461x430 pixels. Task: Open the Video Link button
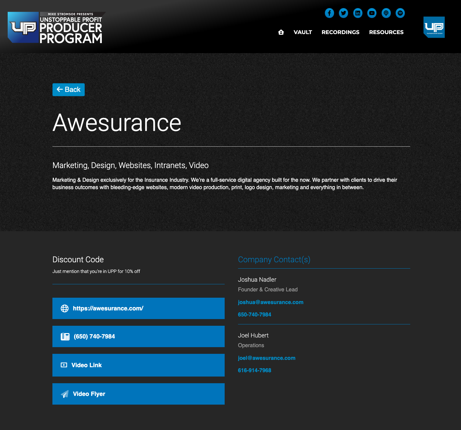coord(139,365)
